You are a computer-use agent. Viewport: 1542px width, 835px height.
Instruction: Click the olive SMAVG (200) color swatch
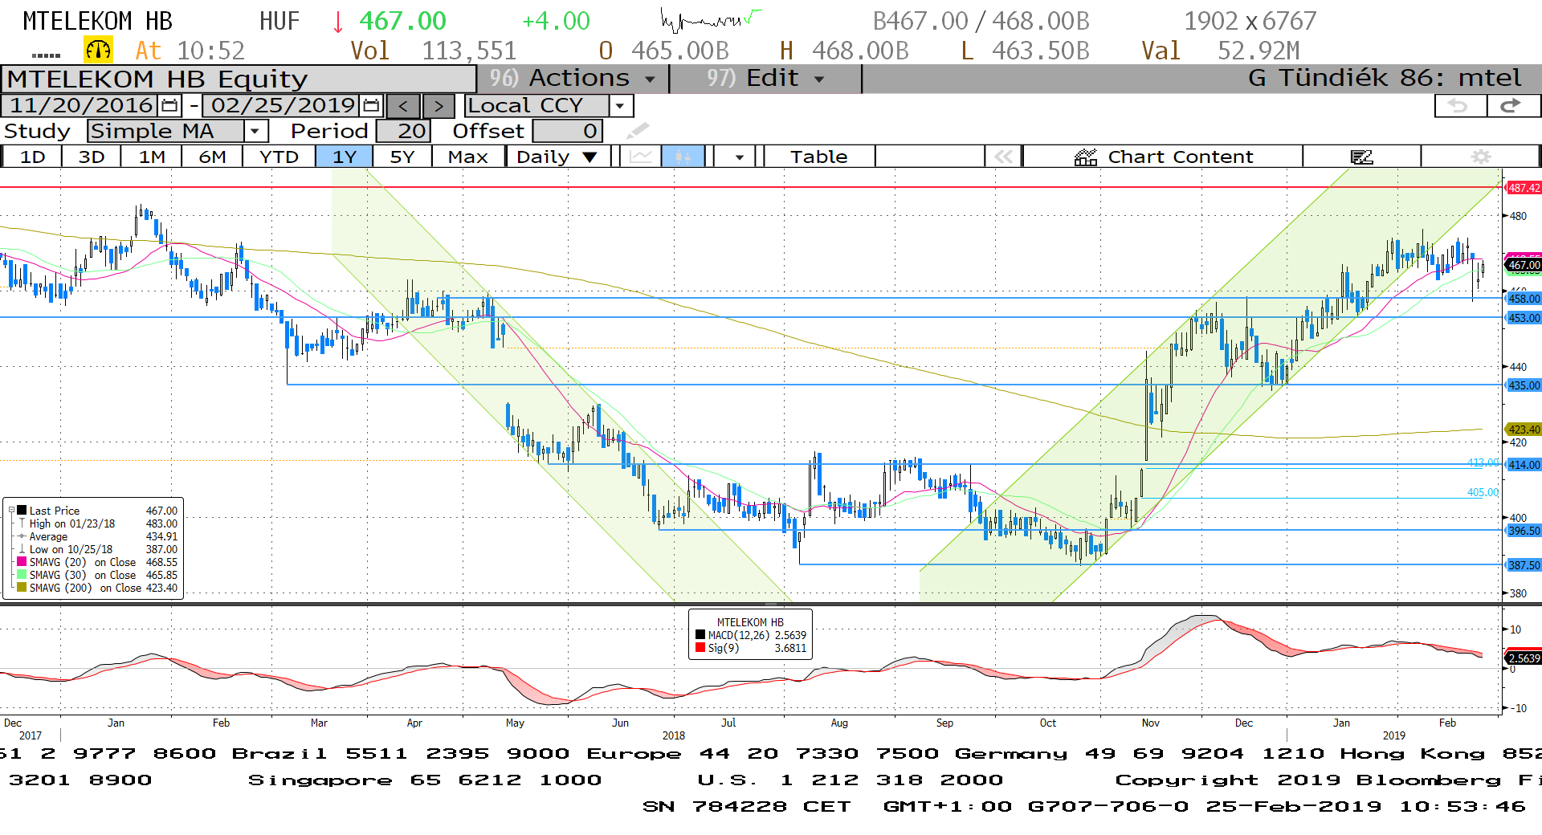(x=22, y=588)
